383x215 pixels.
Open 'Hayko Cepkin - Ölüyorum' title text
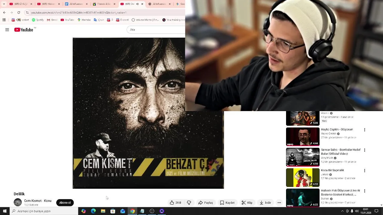(337, 130)
